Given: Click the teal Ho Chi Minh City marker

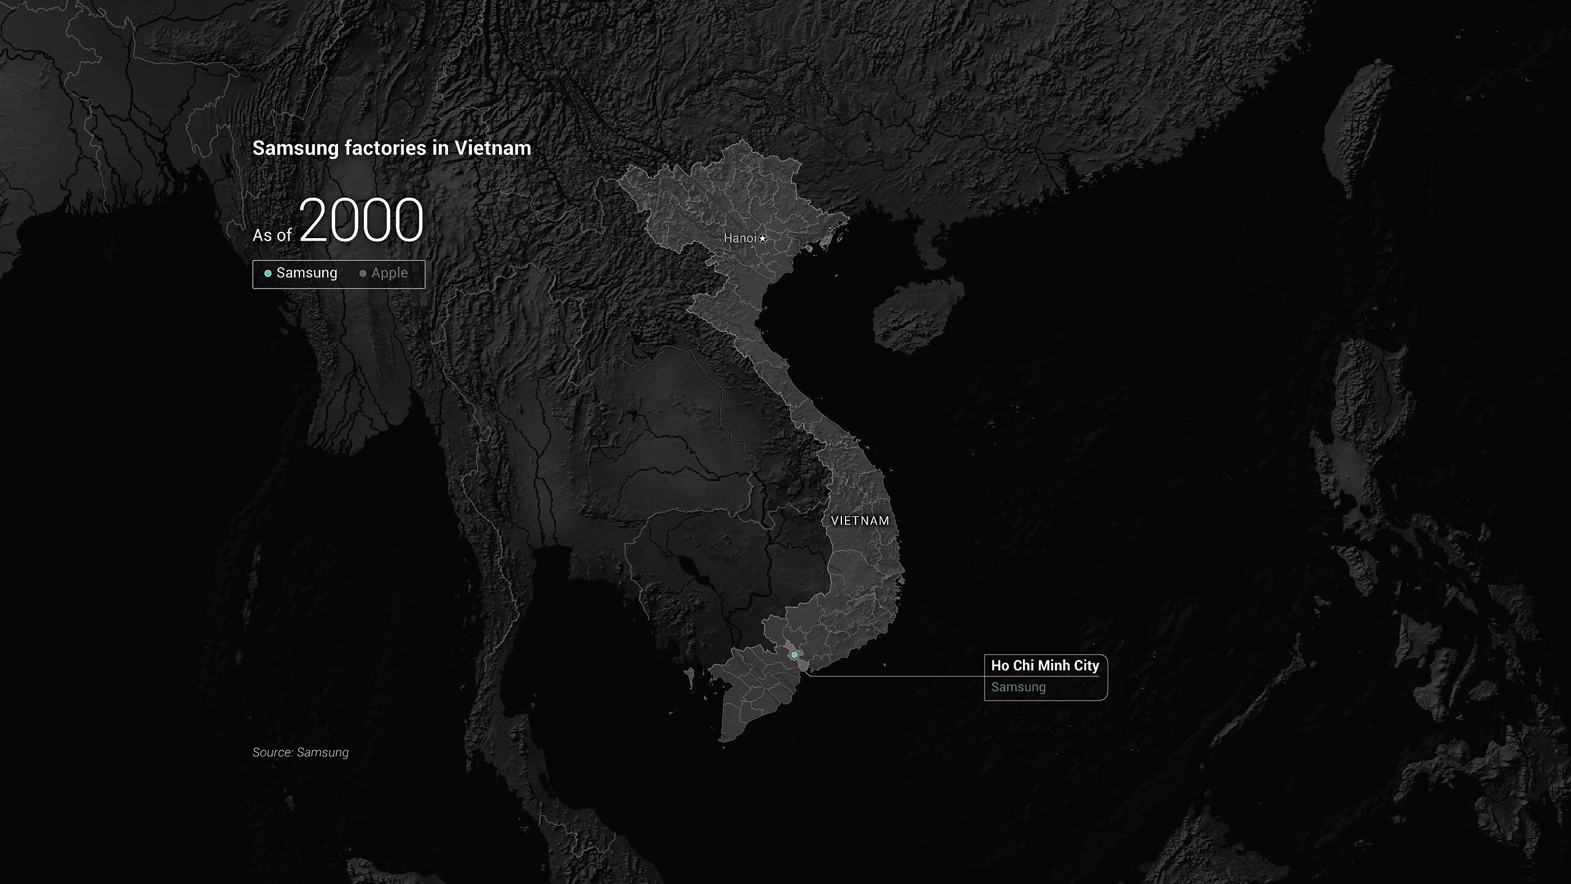Looking at the screenshot, I should [x=794, y=655].
